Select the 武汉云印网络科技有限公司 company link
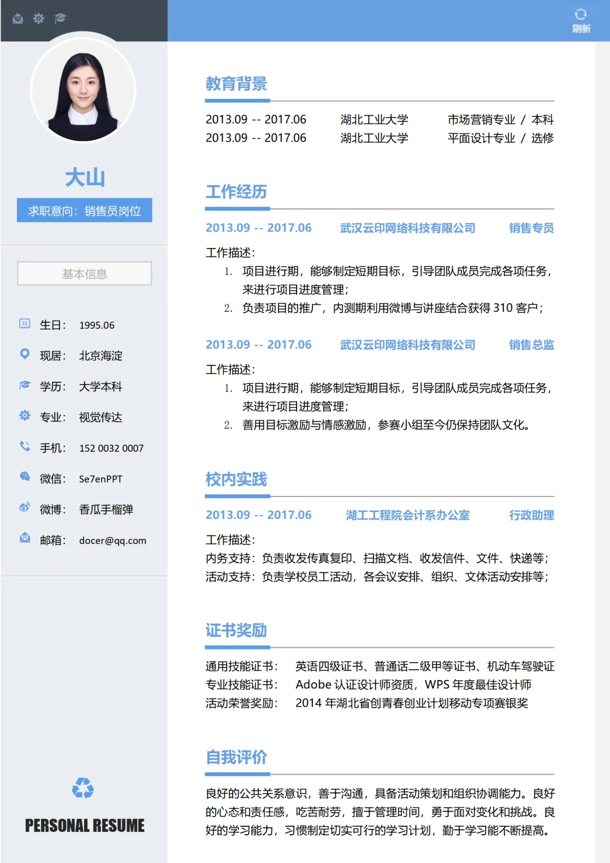This screenshot has width=610, height=863. coord(407,228)
